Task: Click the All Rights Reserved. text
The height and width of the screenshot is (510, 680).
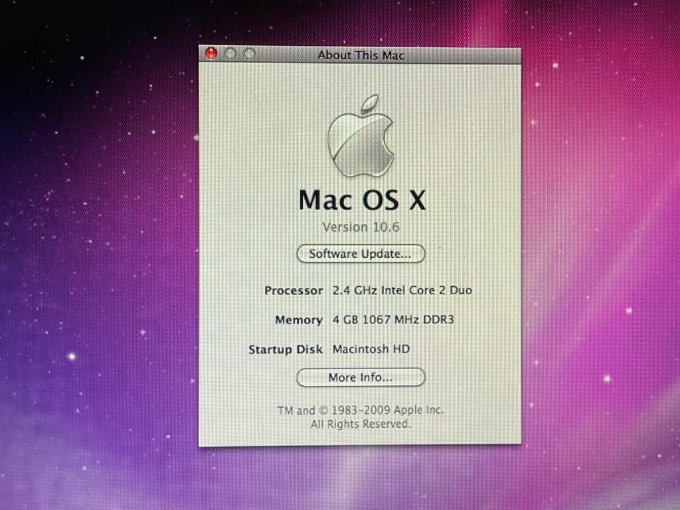Action: coord(361,424)
